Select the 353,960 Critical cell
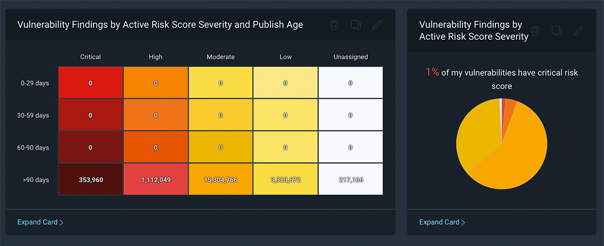604x246 pixels. (x=91, y=179)
